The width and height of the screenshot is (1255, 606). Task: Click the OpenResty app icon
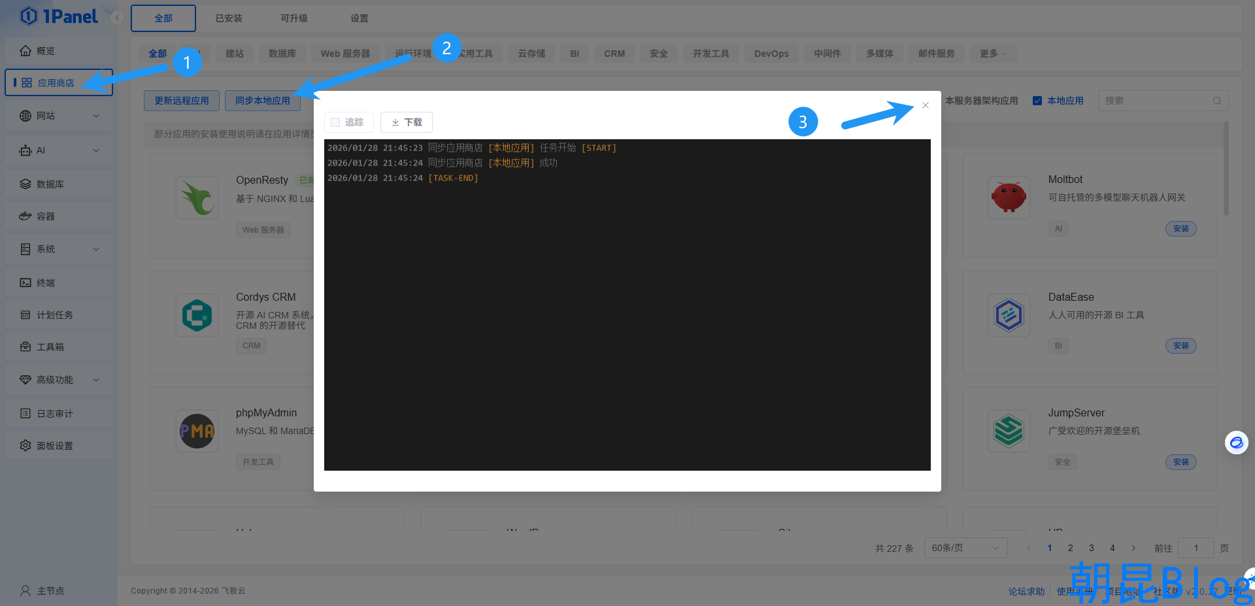point(197,197)
